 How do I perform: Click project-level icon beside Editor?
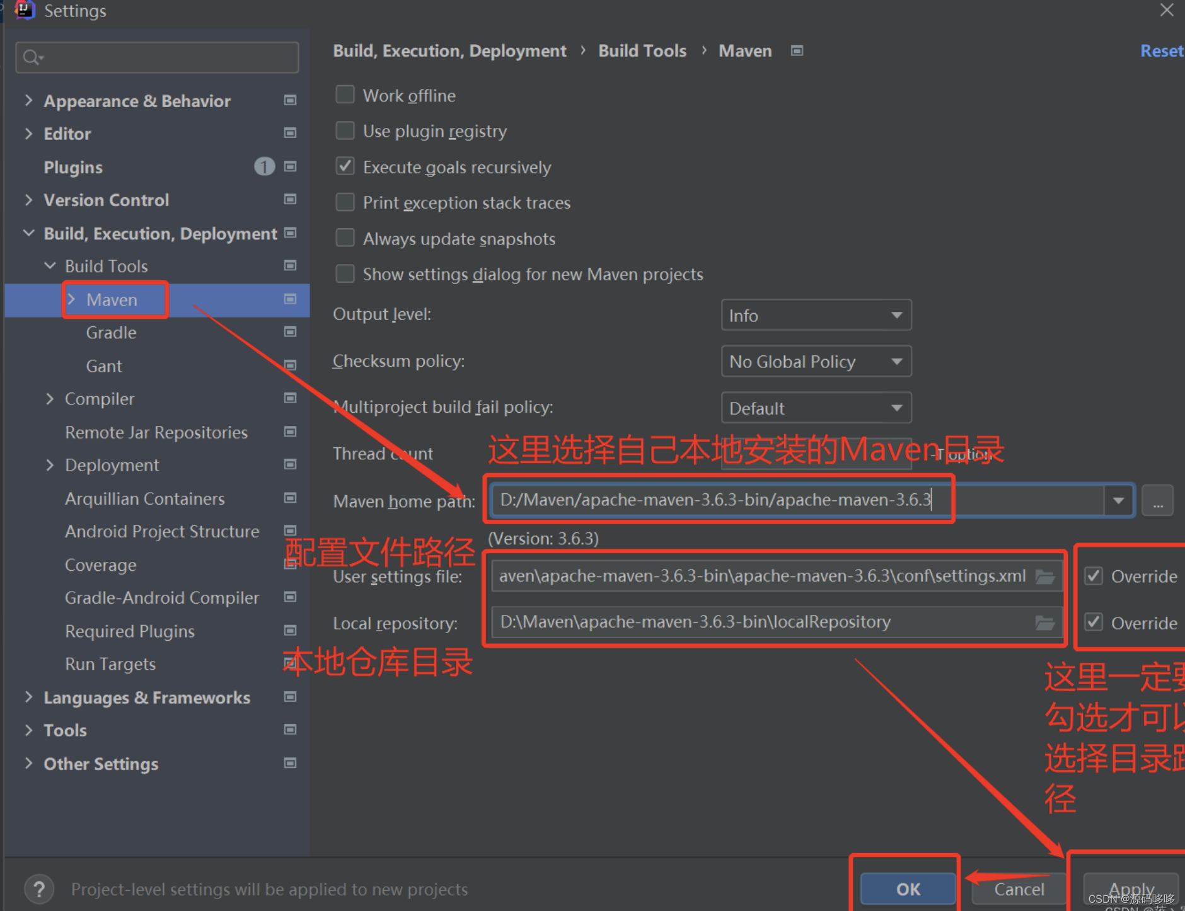point(290,133)
